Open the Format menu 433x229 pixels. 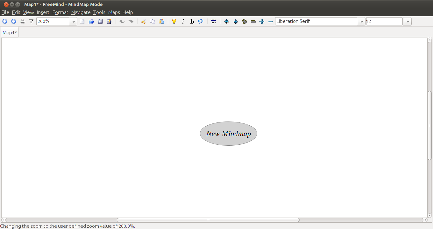pyautogui.click(x=60, y=12)
